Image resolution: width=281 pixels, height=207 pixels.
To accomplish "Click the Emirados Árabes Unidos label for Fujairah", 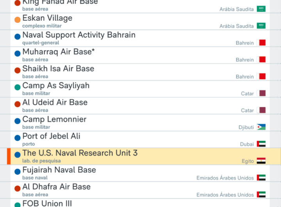I will coord(225,178).
